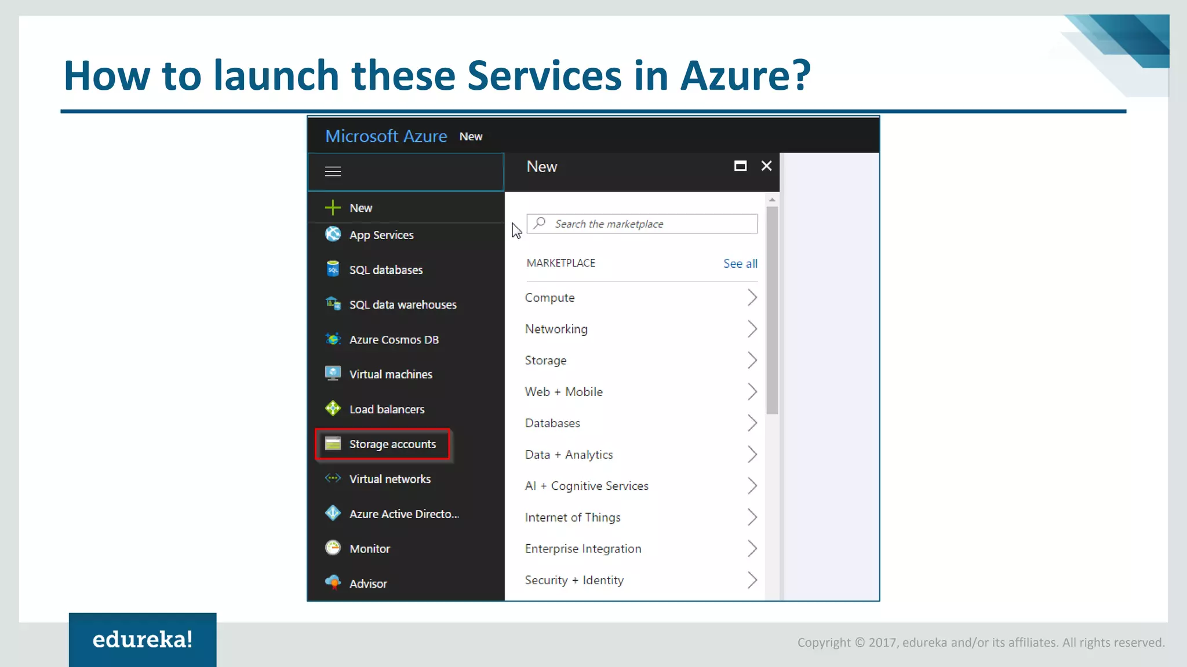Click the Networking category label
This screenshot has width=1187, height=667.
coord(556,329)
